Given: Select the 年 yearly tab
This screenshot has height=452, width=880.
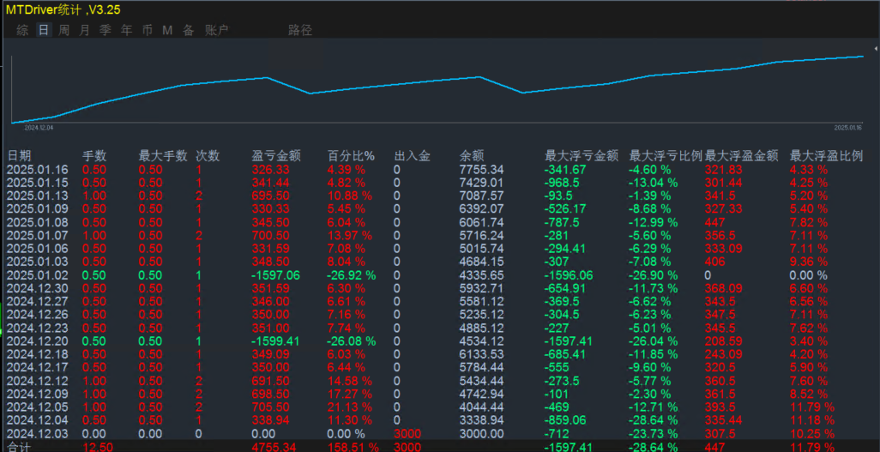Looking at the screenshot, I should [127, 30].
